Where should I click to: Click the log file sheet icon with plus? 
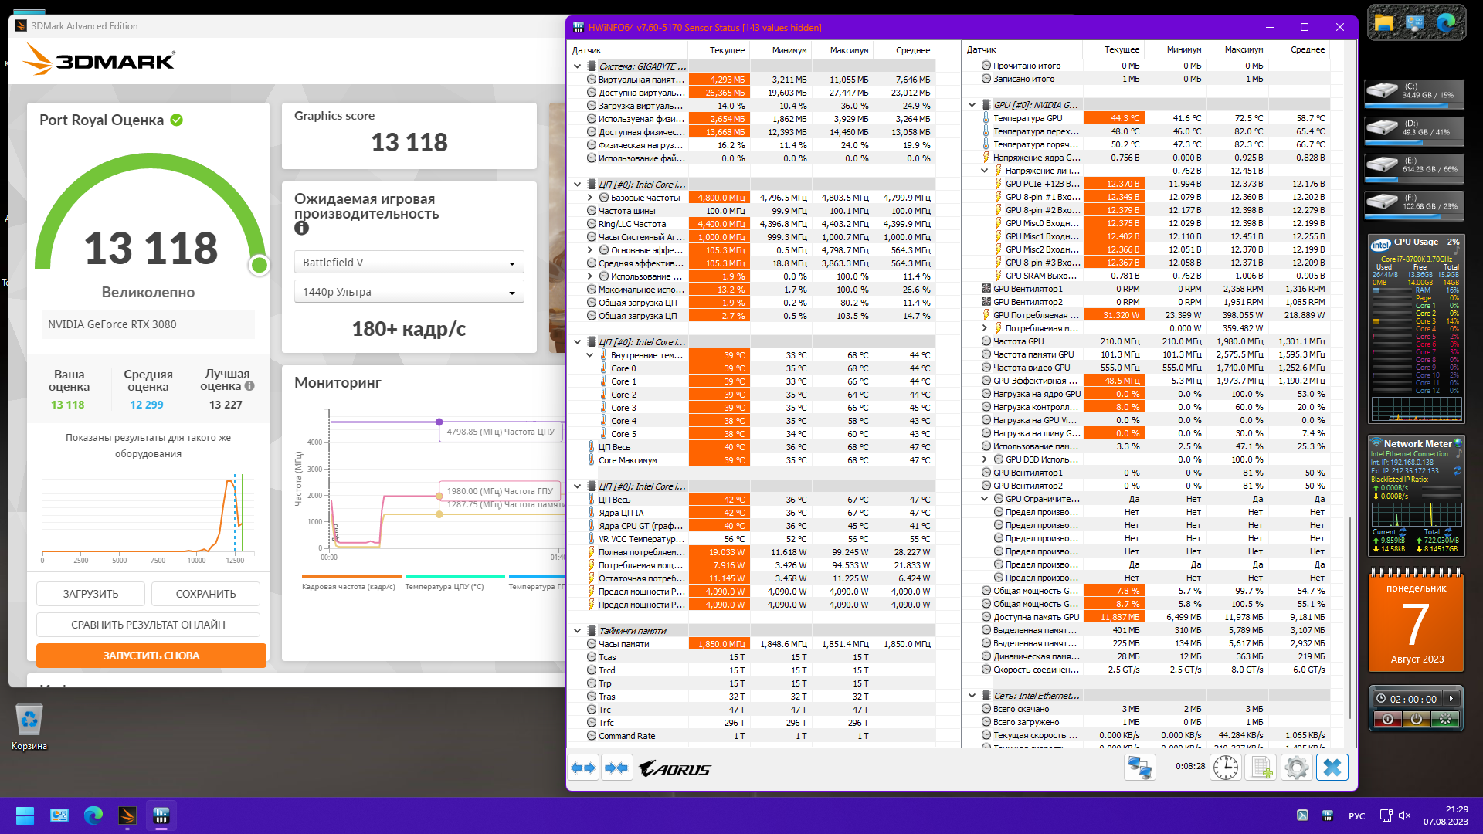(1261, 768)
